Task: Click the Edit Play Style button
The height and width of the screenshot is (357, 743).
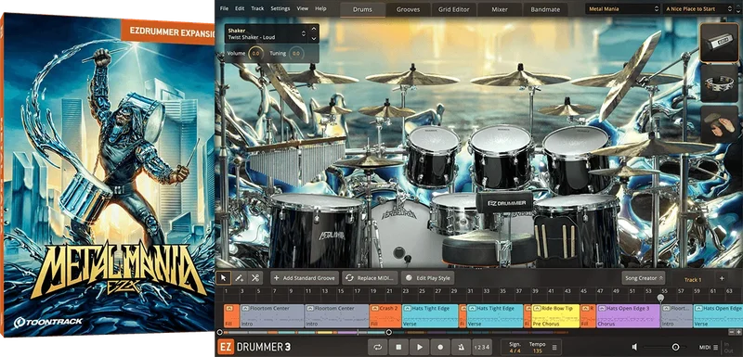Action: pyautogui.click(x=428, y=278)
